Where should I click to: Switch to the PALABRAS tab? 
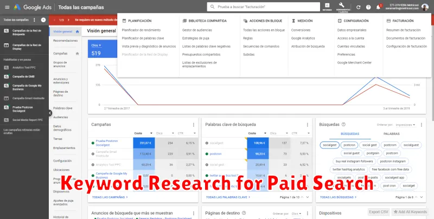[x=391, y=134]
